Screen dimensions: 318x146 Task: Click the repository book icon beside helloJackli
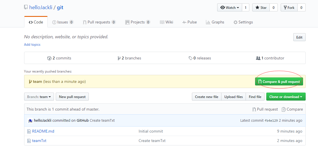click(x=26, y=7)
